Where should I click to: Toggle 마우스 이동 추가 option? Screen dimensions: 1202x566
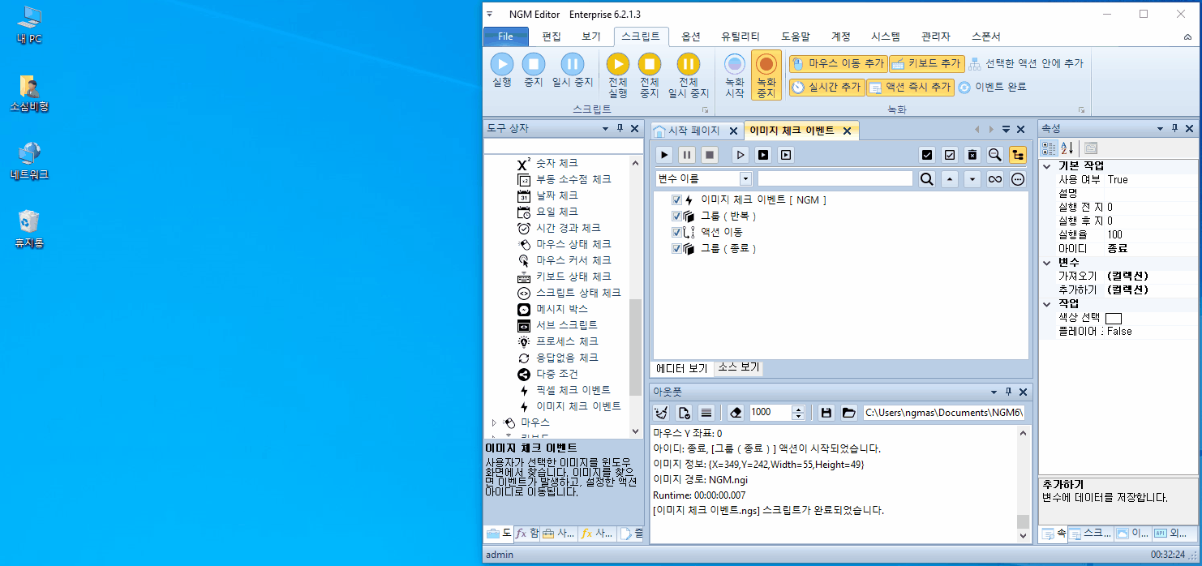(837, 63)
